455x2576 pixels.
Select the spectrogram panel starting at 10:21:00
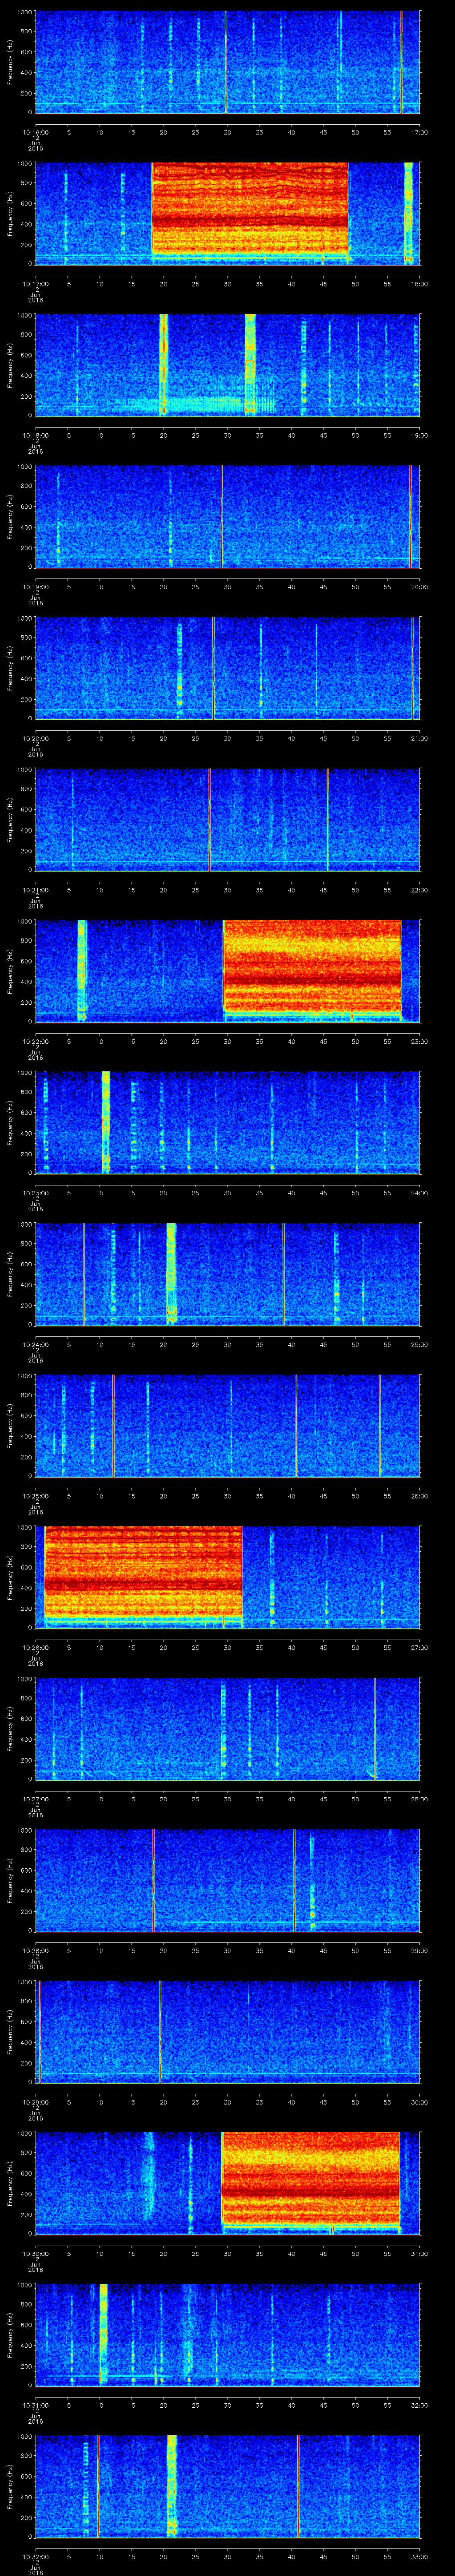[228, 819]
